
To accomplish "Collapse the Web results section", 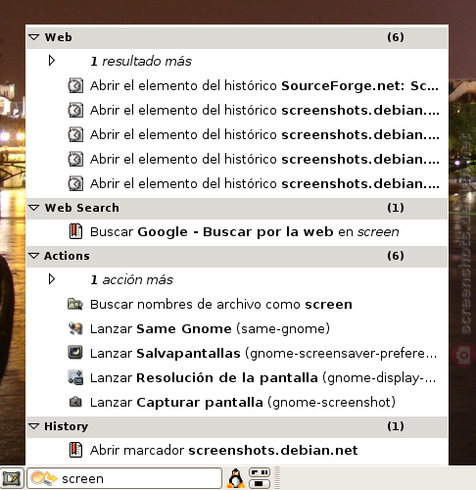I will tap(34, 37).
